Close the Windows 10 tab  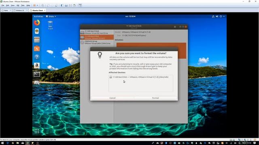[27, 10]
